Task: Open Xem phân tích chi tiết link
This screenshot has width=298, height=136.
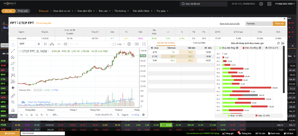Action: 229,24
